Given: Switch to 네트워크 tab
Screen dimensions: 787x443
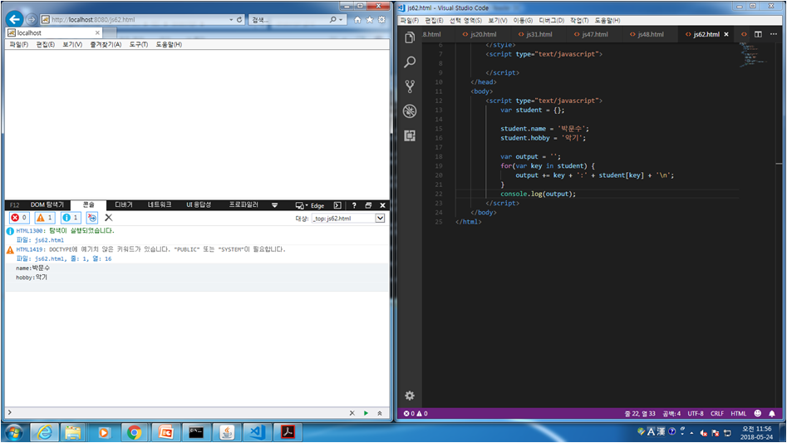Looking at the screenshot, I should click(x=159, y=204).
